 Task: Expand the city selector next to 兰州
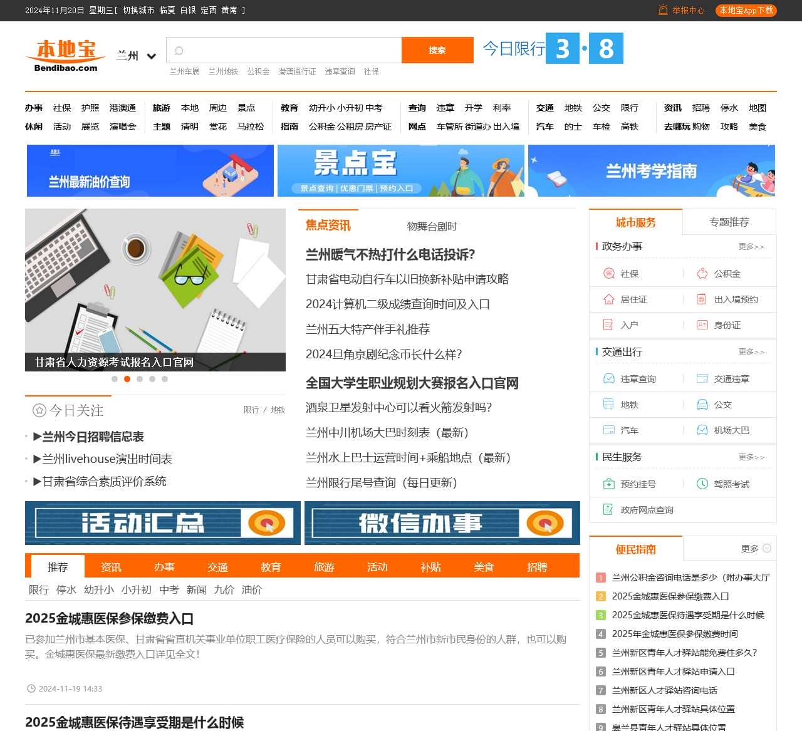coord(151,56)
